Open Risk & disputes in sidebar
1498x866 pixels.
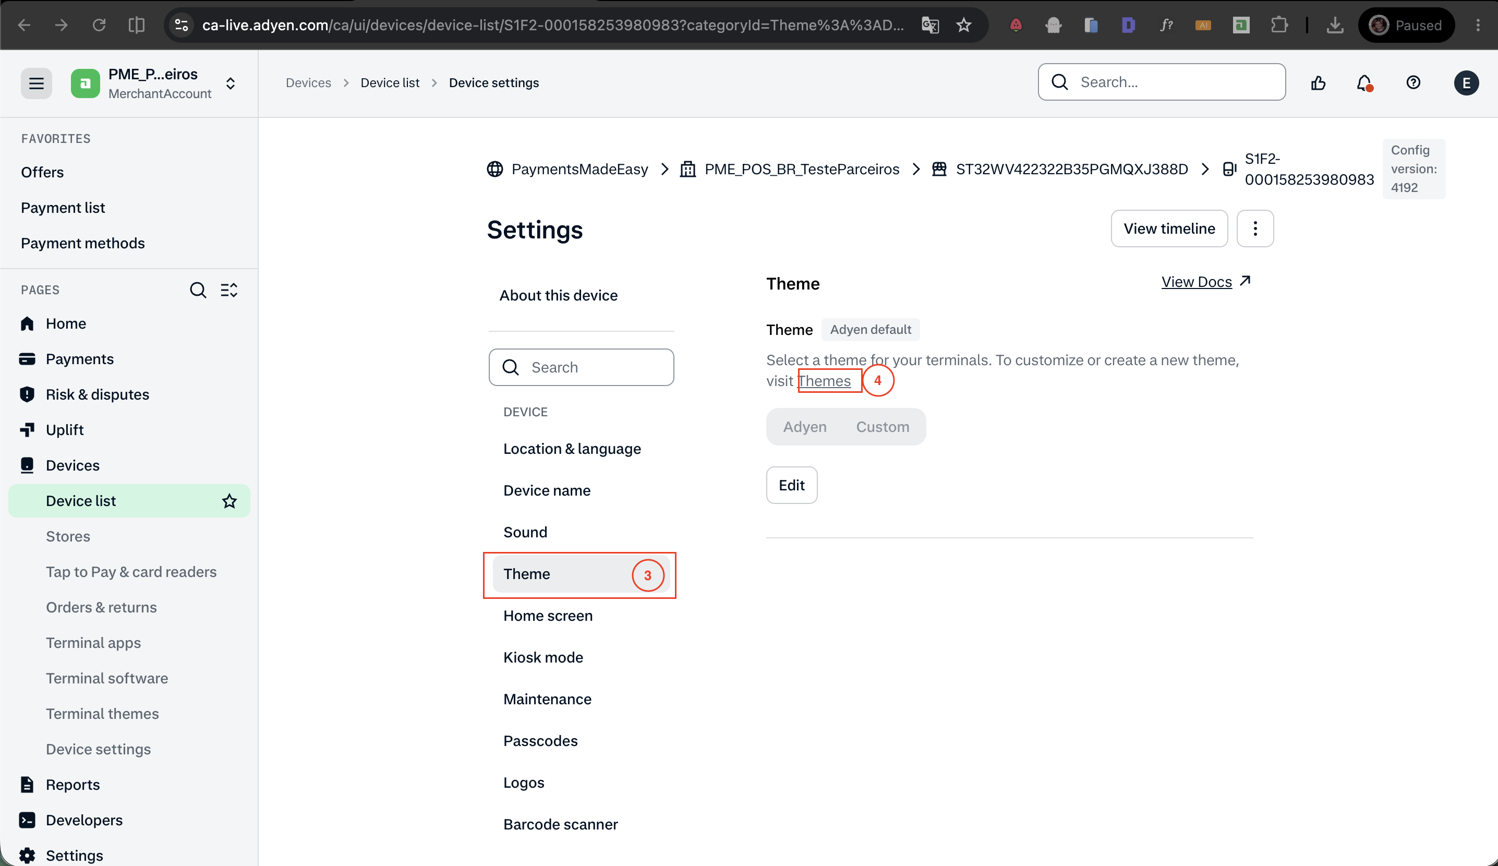[97, 395]
